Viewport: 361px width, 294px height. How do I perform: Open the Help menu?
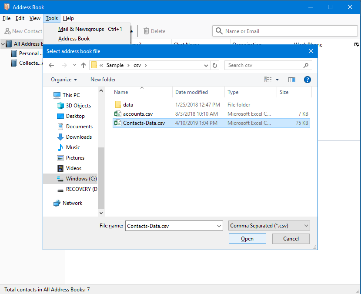pos(68,18)
